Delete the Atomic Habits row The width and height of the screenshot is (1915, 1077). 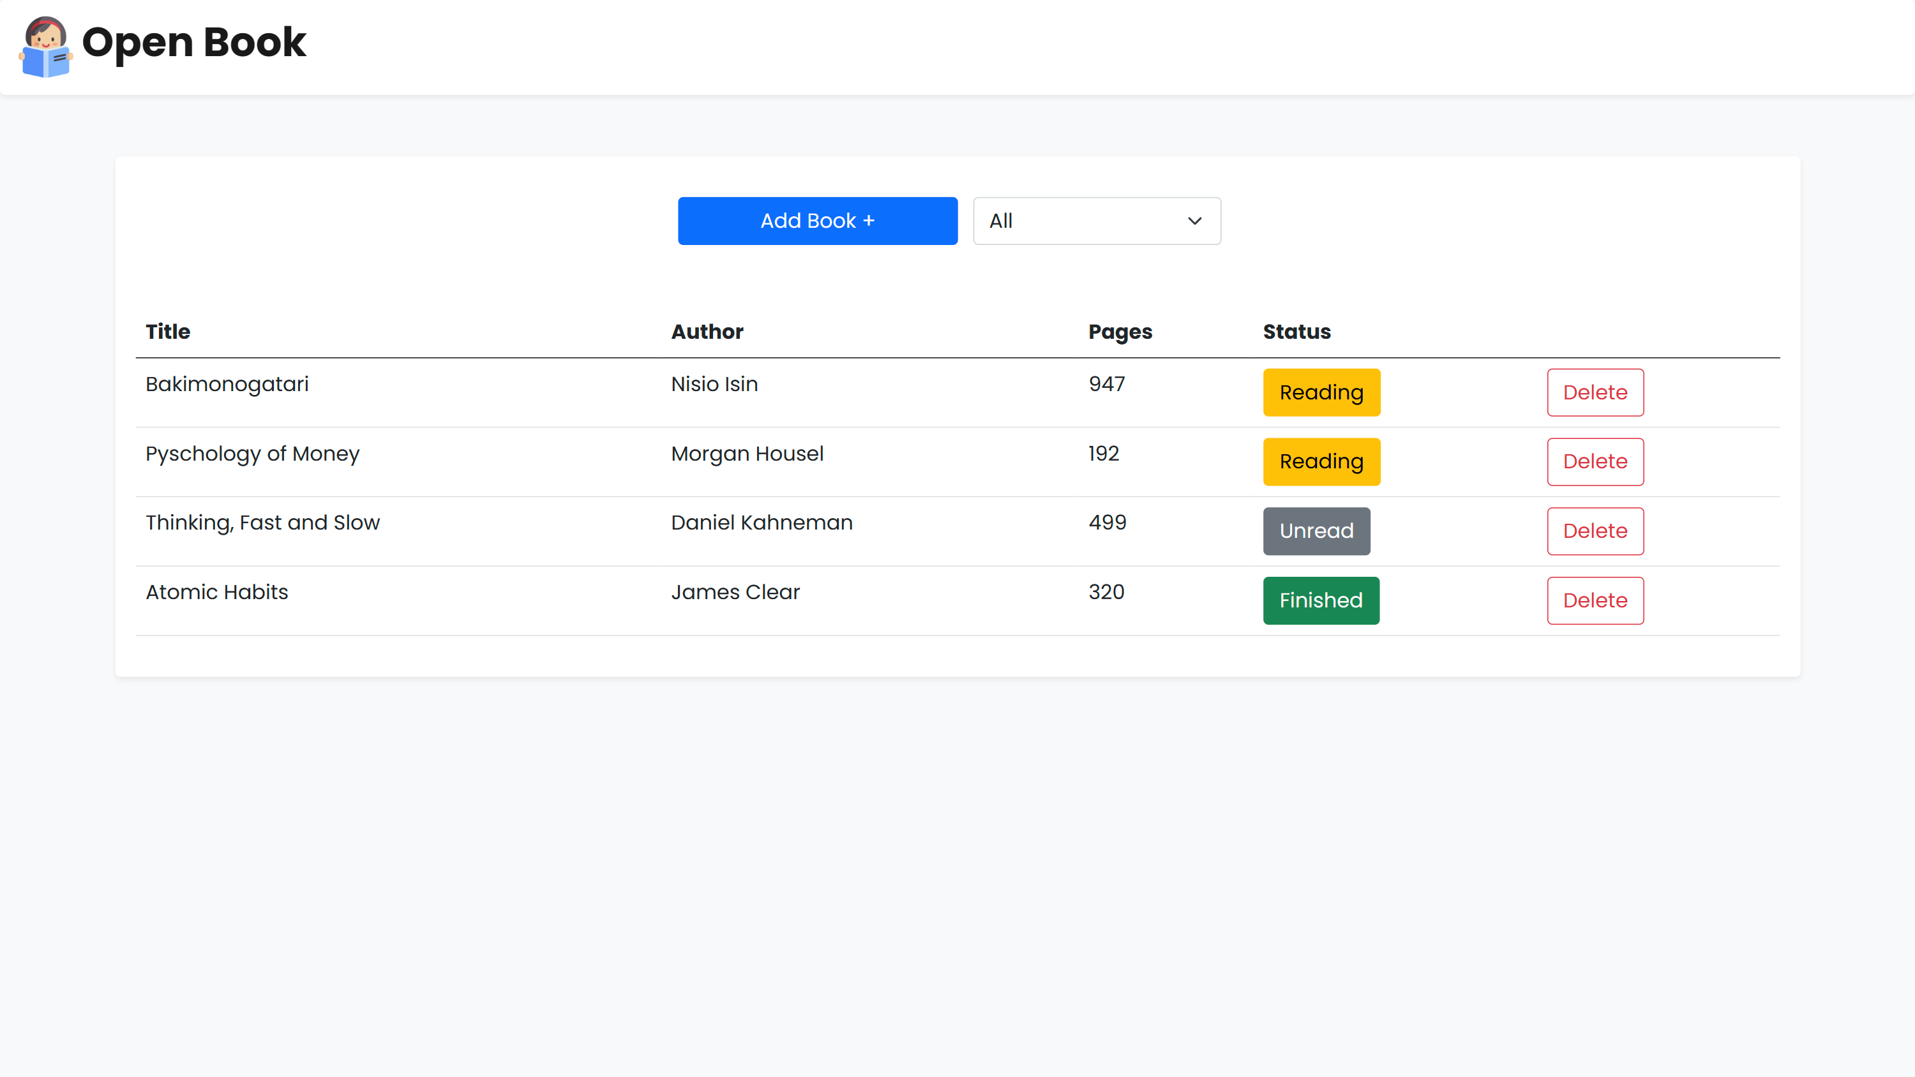pos(1595,600)
